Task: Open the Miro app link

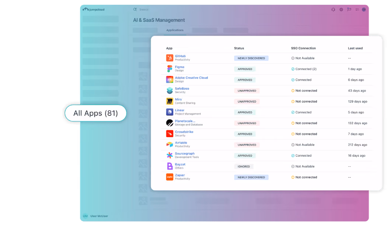Action: tap(178, 99)
